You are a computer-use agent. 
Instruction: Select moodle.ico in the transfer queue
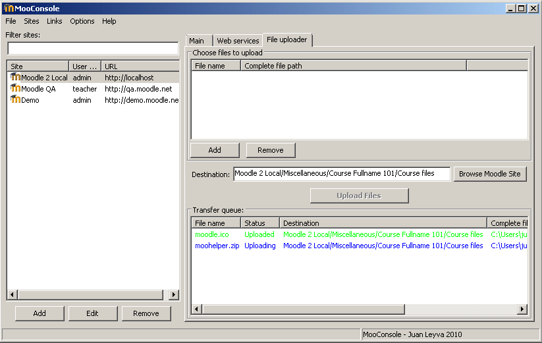point(212,234)
